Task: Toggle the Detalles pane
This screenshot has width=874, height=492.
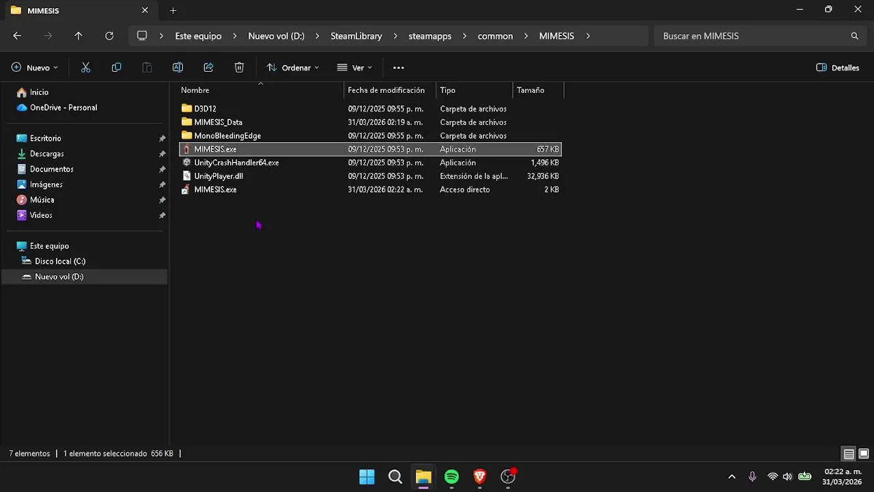Action: (x=838, y=68)
